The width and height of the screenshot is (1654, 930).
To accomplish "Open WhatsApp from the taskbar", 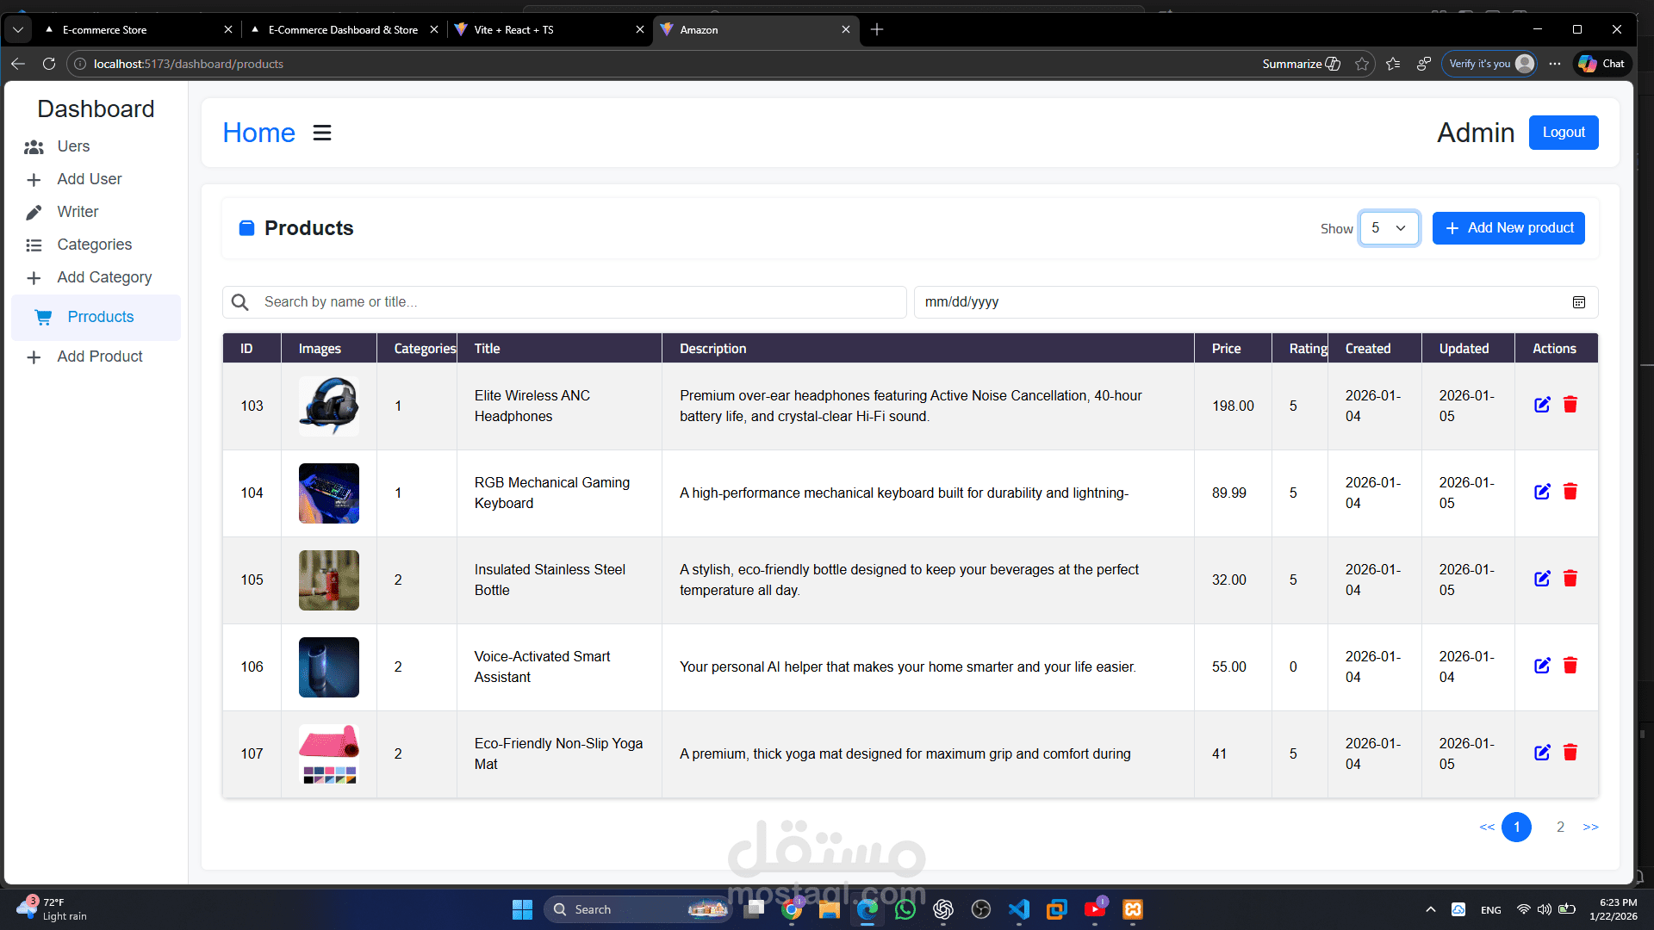I will [905, 909].
